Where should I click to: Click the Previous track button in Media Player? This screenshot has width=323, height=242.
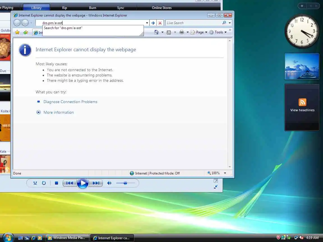point(70,183)
